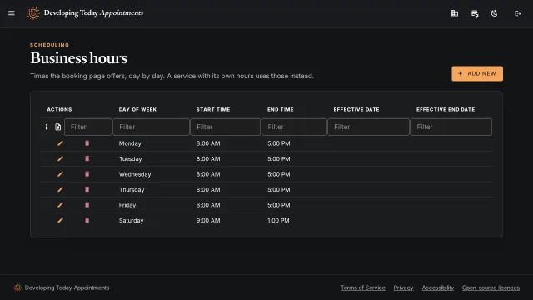
Task: Edit the Tuesday business hours row
Action: (x=60, y=158)
